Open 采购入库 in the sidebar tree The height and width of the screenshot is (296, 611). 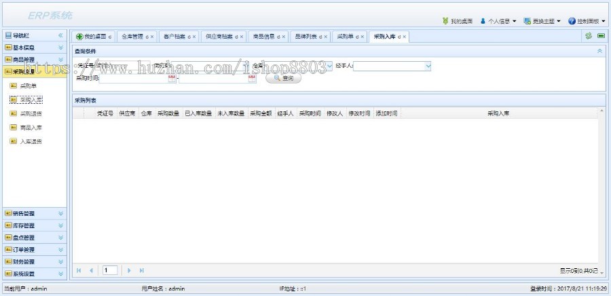tap(31, 100)
